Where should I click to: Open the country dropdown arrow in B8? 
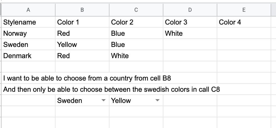103,101
